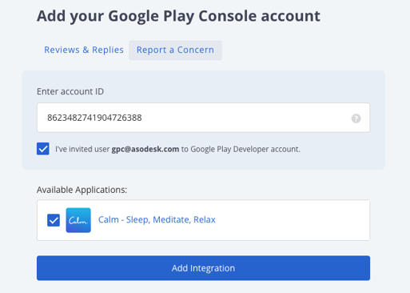Open the Calm - Sleep, Meditate, Relax link

point(157,219)
